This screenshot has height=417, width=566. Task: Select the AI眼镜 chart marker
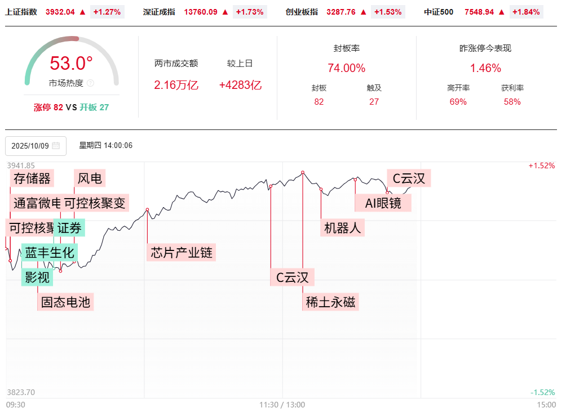pos(383,203)
